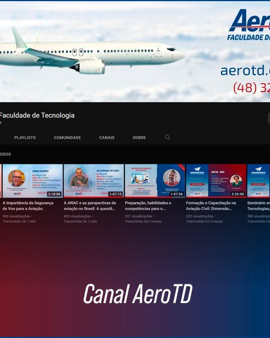Open title 'Preparação, habilidades e competências'
270x338 pixels.
(148, 206)
